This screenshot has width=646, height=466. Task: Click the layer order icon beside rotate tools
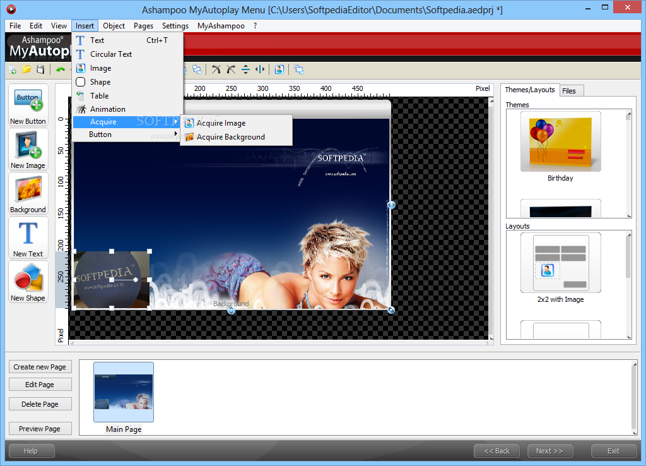197,69
